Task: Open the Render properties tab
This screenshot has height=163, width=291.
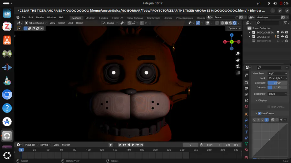Action: [246, 82]
